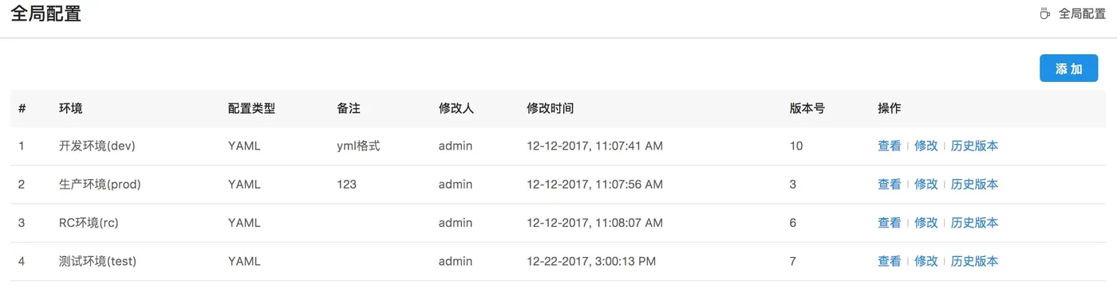Show 历史版本 of 测试环境(test)
Image resolution: width=1117 pixels, height=292 pixels.
pyautogui.click(x=974, y=261)
